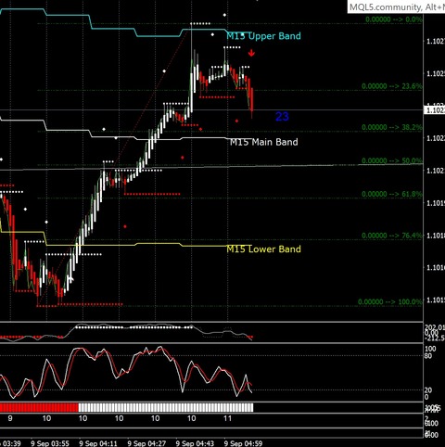Click the 9 Sep 04:43 time label

195,443
